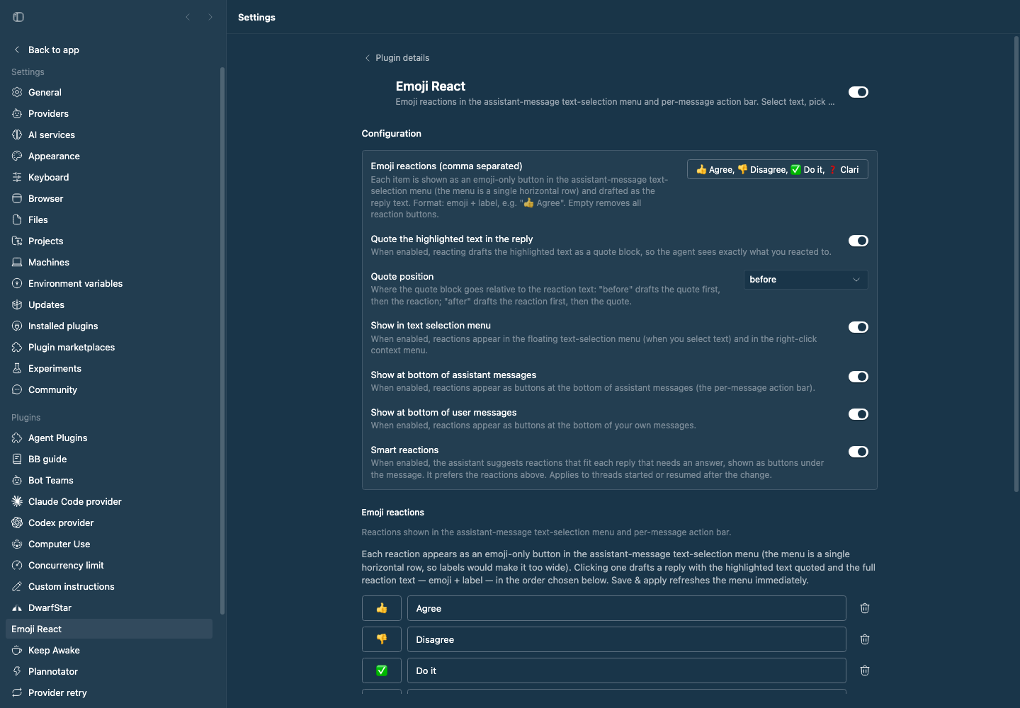
Task: Click the green checkmark emoji box
Action: pos(382,670)
